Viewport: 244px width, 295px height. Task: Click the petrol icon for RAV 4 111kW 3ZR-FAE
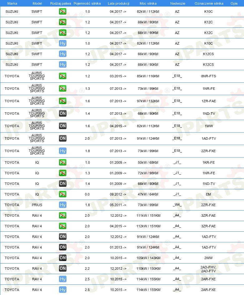pyautogui.click(x=62, y=215)
